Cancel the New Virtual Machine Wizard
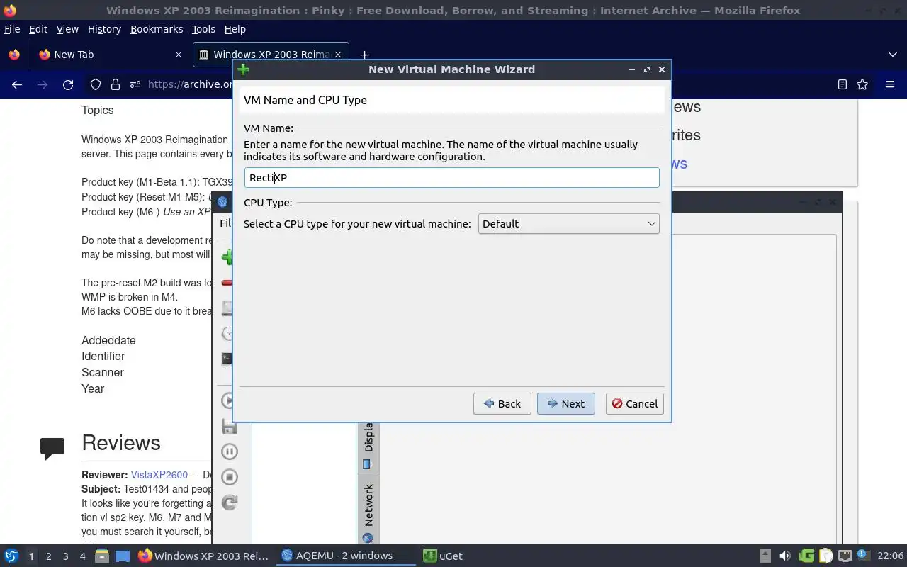Screen dimensions: 907x567 coord(635,404)
